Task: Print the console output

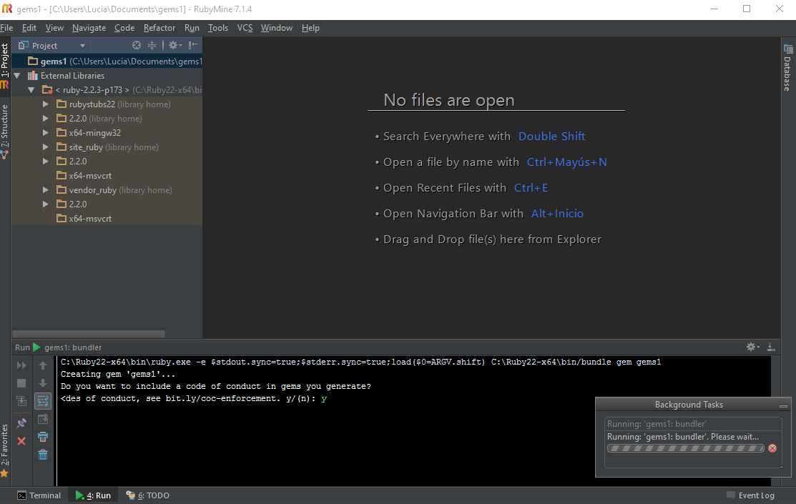Action: click(x=43, y=437)
